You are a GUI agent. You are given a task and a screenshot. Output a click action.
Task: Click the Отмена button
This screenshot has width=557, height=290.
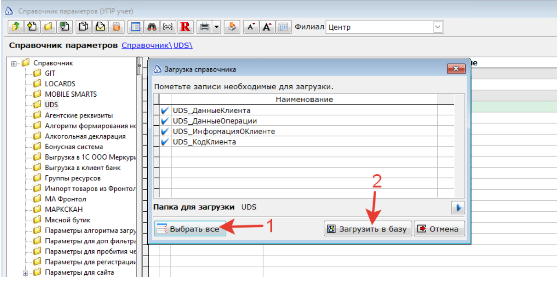[x=440, y=229]
